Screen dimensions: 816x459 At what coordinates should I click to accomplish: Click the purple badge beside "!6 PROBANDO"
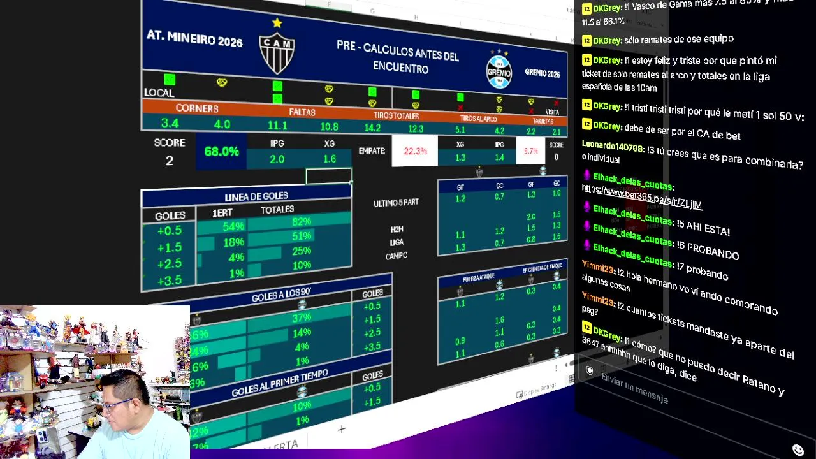click(586, 226)
